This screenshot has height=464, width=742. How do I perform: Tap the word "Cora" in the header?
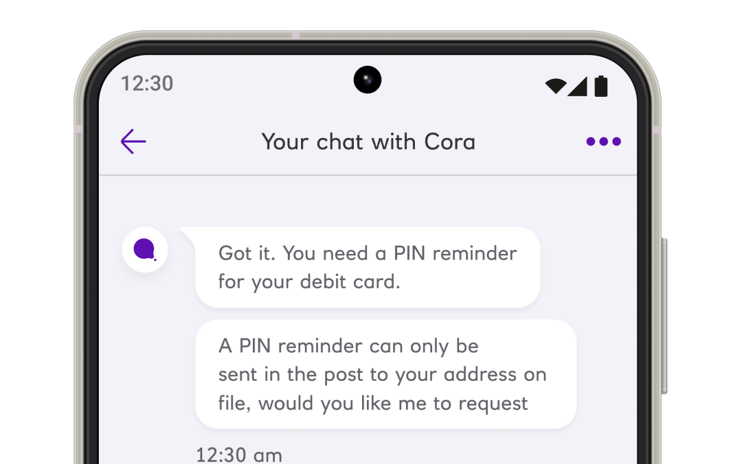click(449, 142)
